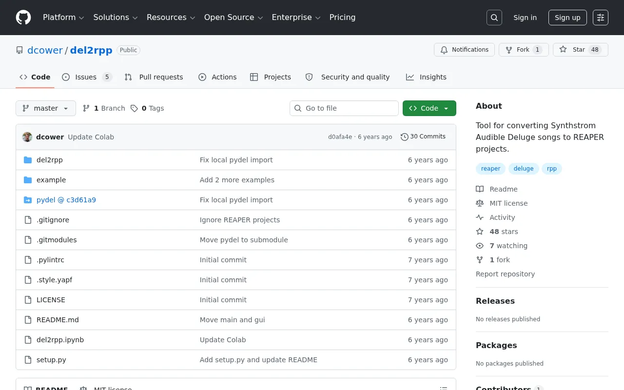Click the pydel submodule folder icon
The width and height of the screenshot is (624, 390).
[x=28, y=200]
